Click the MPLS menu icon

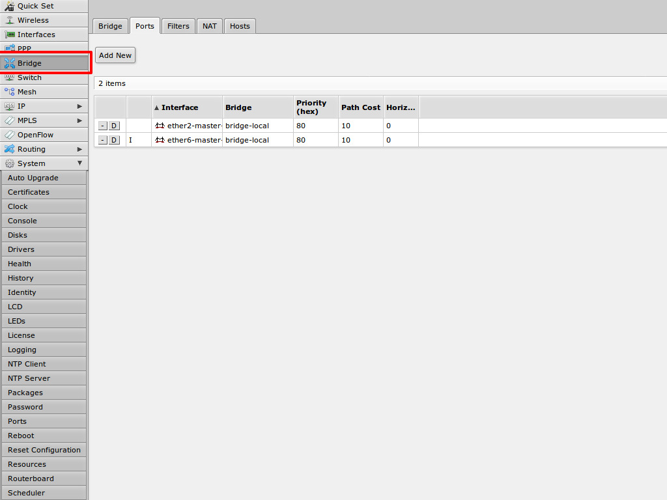(10, 120)
